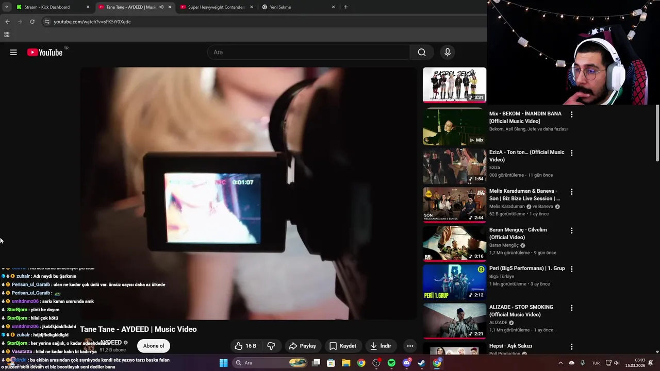
Task: Reload the page
Action: (32, 22)
